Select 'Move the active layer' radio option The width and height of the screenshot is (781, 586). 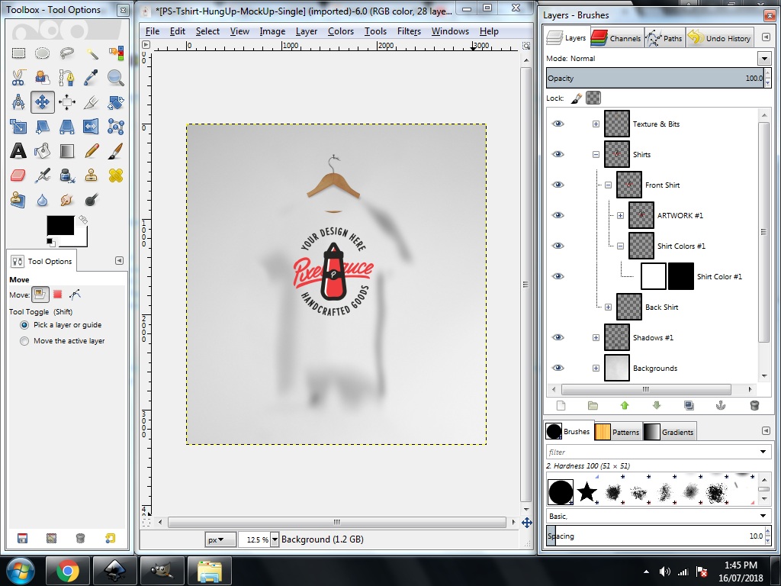pos(25,341)
